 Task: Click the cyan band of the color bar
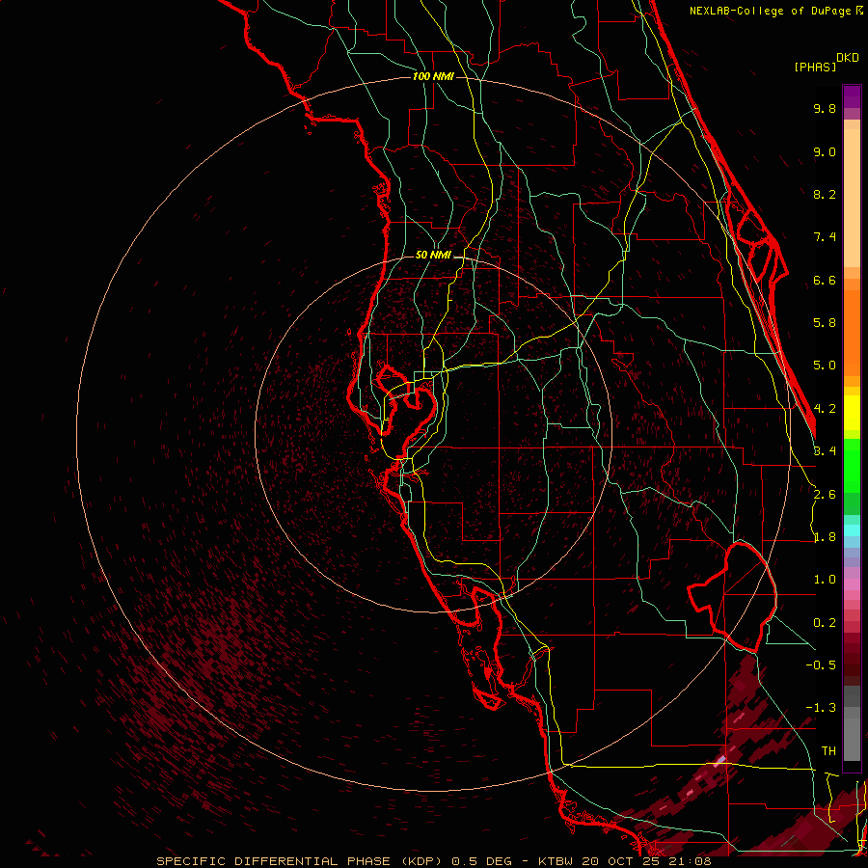[x=852, y=529]
